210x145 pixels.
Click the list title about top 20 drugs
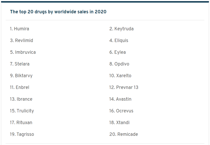[58, 12]
